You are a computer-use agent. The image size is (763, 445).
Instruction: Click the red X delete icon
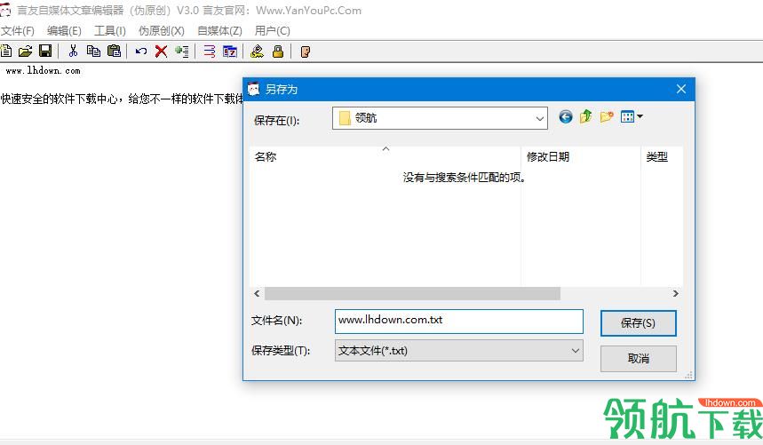click(161, 51)
